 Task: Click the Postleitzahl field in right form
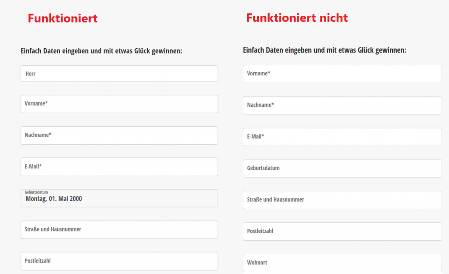[342, 231]
